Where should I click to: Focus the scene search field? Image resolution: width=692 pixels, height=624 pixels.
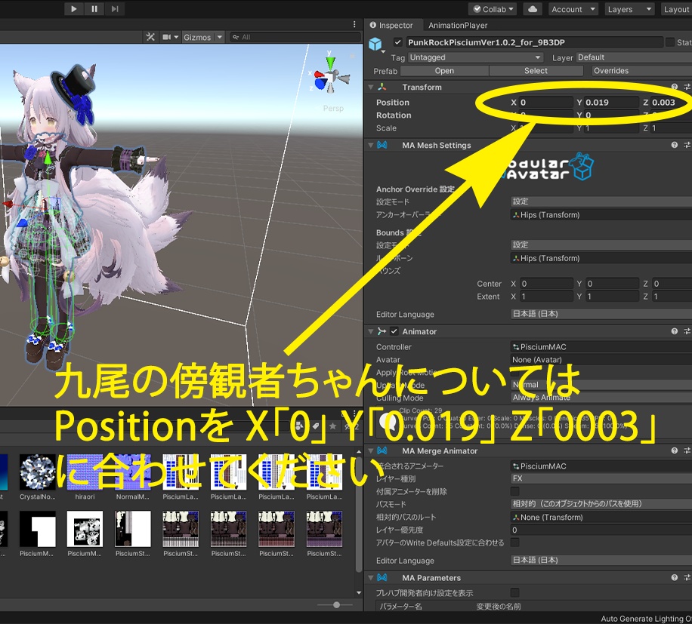pos(295,38)
